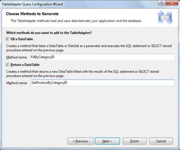
Task: Cancel the query configuration wizard
Action: (x=161, y=141)
